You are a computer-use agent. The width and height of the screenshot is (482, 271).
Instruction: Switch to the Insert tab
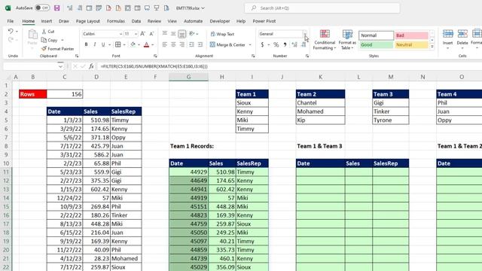(47, 21)
